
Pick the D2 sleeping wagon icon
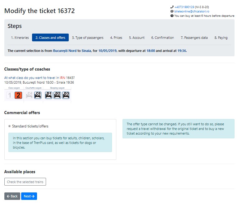[x=57, y=95]
